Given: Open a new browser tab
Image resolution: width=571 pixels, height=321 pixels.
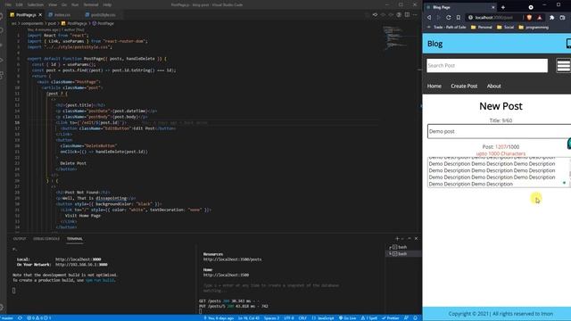Looking at the screenshot, I should [x=503, y=7].
